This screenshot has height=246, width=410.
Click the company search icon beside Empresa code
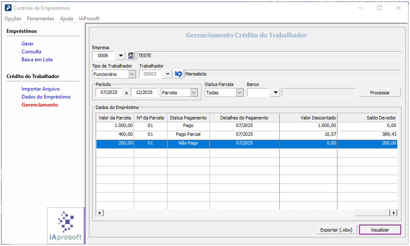tap(131, 55)
